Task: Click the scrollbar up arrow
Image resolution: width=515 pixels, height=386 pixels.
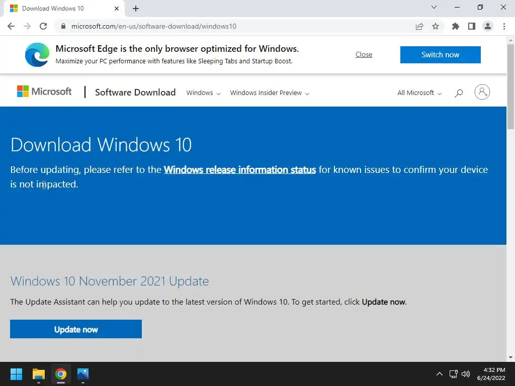Action: point(511,40)
